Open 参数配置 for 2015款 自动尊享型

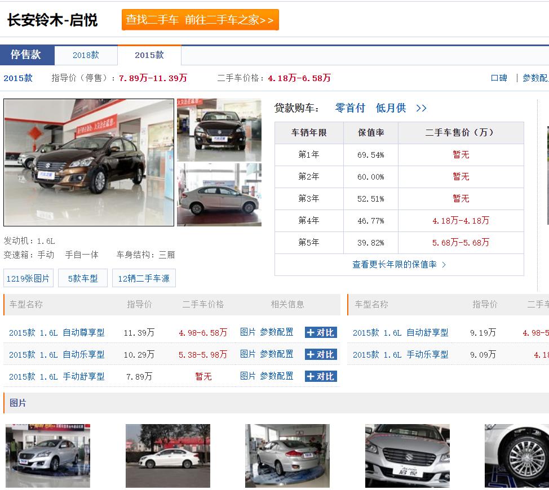click(x=276, y=332)
